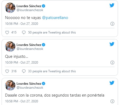Click Lourdes Sánchez avatar on first tweet
This screenshot has width=119, height=105.
(10, 8)
